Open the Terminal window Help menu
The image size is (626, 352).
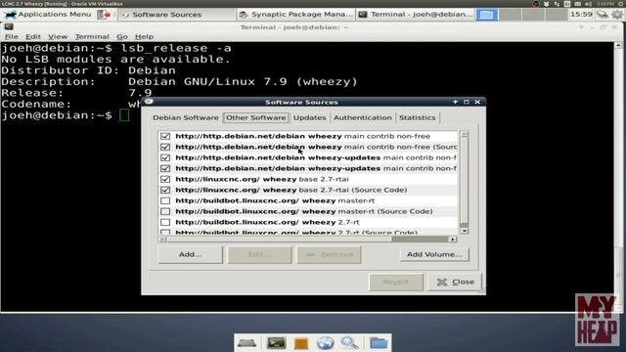point(144,37)
